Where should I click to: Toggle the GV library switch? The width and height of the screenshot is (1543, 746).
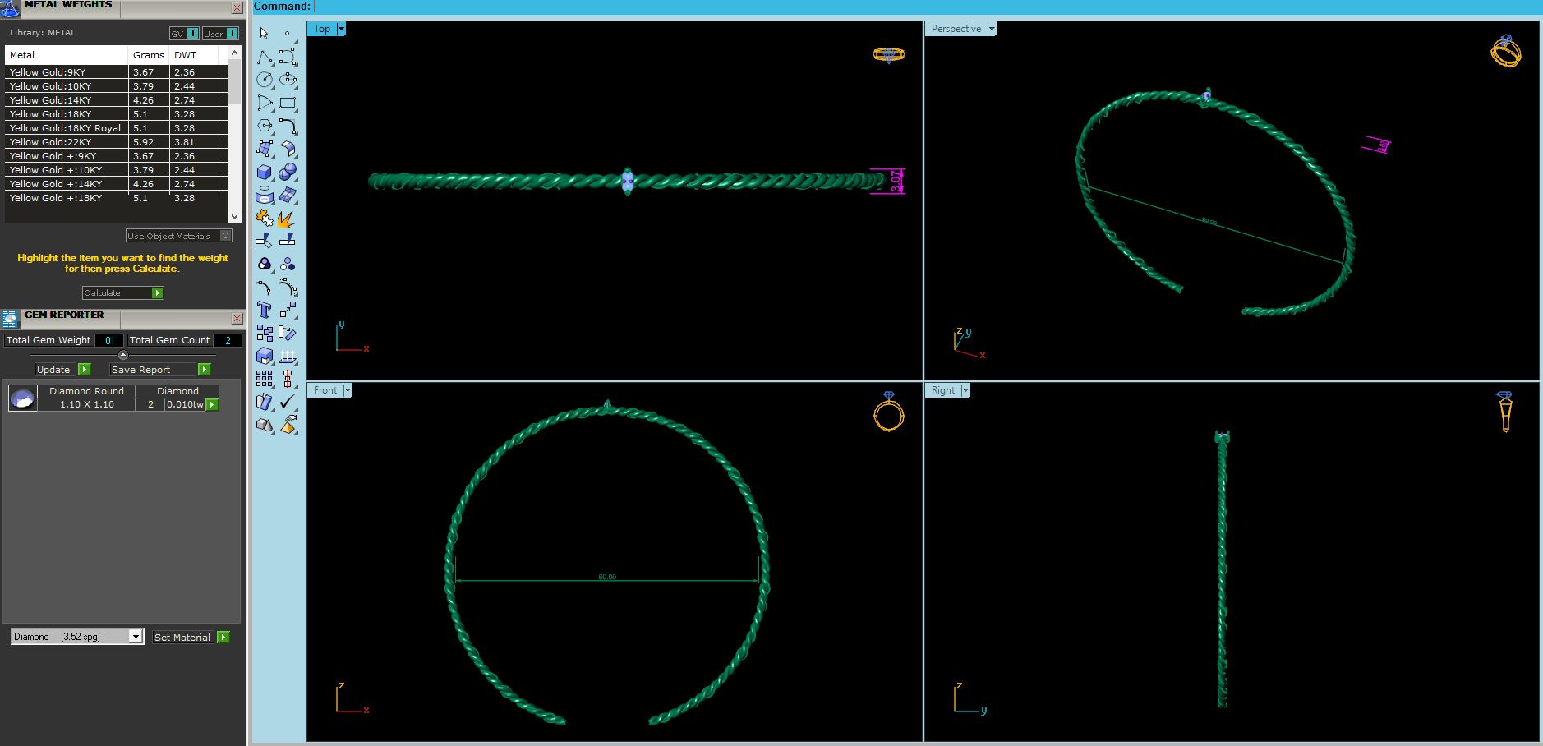[x=185, y=34]
